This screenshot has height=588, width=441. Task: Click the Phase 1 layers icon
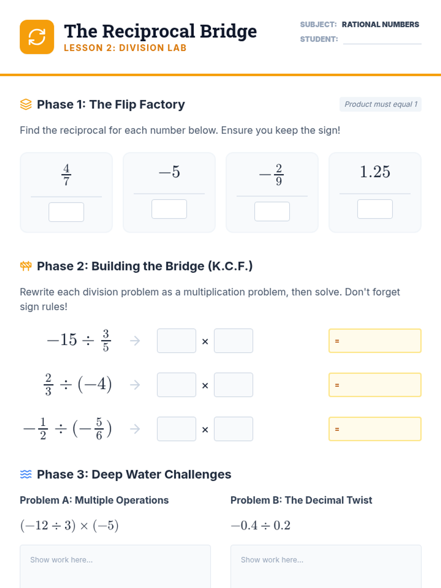pyautogui.click(x=26, y=104)
